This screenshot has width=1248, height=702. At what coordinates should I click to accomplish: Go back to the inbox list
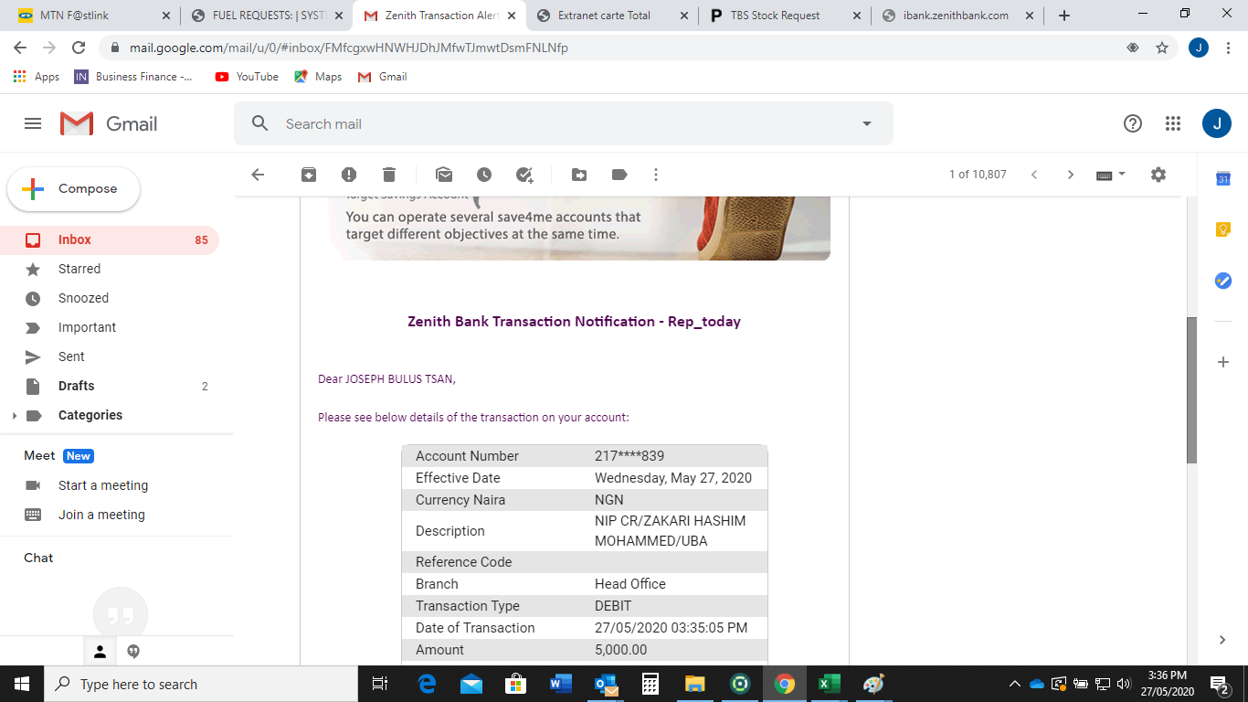[x=258, y=175]
